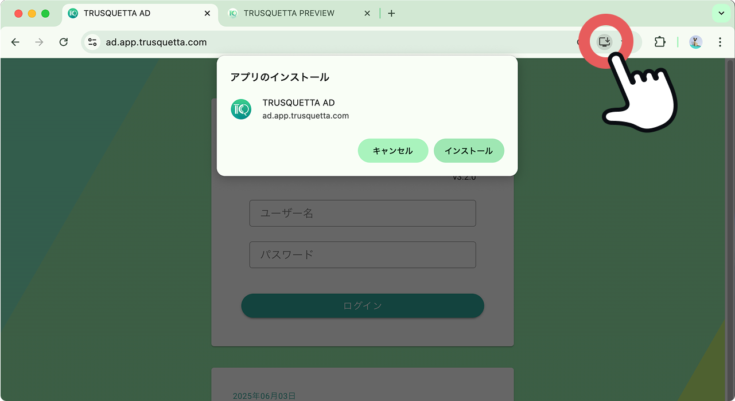The height and width of the screenshot is (401, 735).
Task: Click ad.app.trusquetta.com text in dialog
Action: [306, 116]
